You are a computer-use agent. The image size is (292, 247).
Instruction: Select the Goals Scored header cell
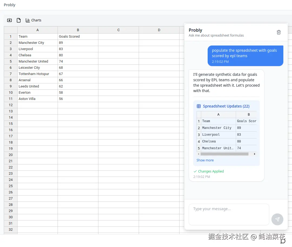point(78,37)
